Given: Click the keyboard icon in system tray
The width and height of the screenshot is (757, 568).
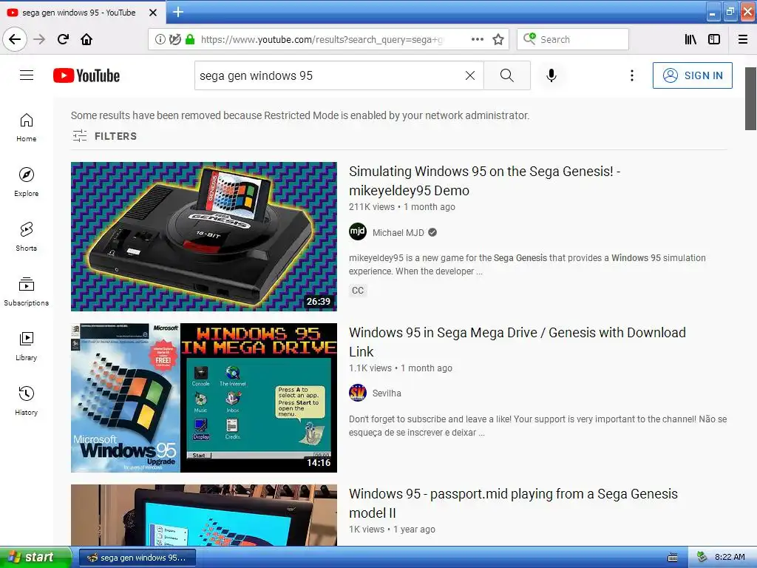Looking at the screenshot, I should click(672, 558).
